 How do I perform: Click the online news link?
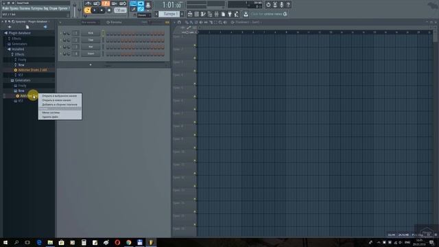coord(269,14)
